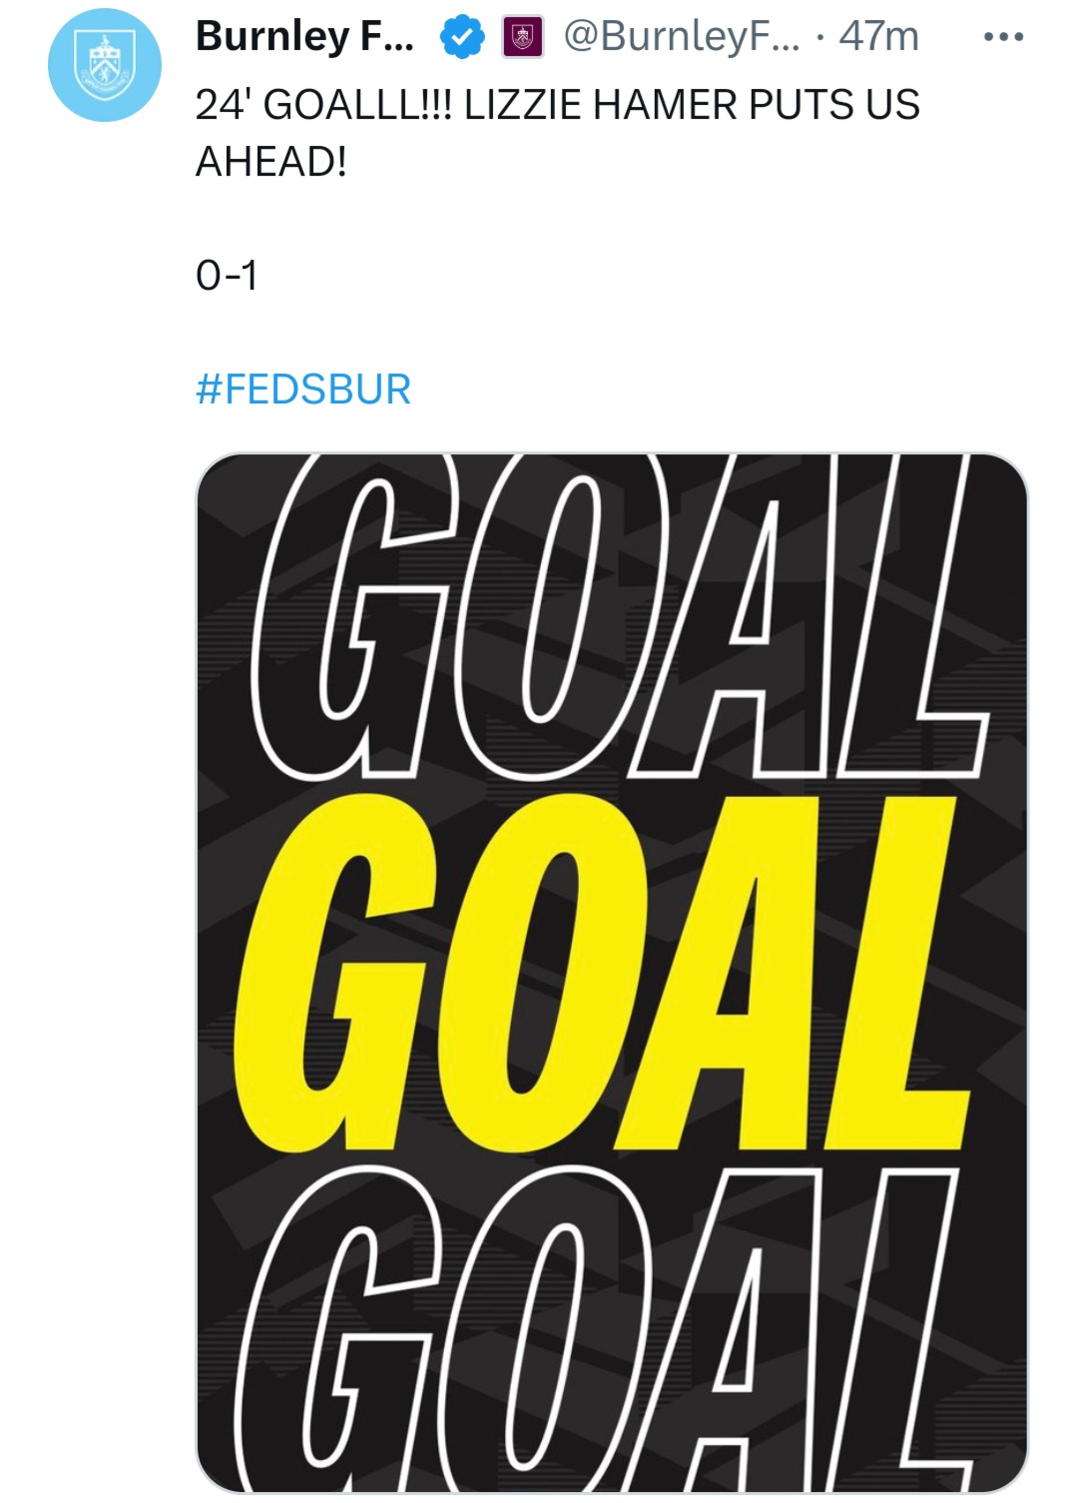Click the 47m timestamp

(x=878, y=37)
